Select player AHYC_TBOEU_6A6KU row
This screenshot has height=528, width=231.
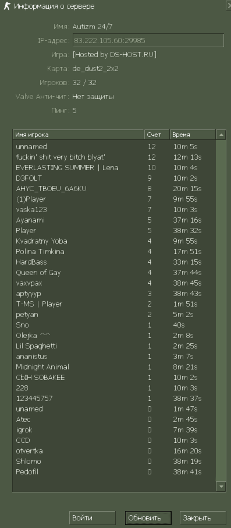pos(114,189)
